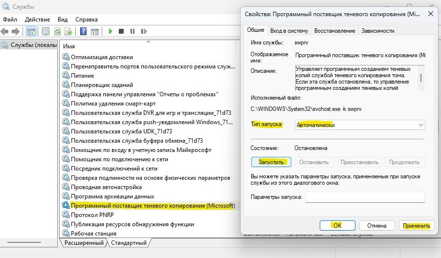441x258 pixels.
Task: Click the Pause Service toolbar icon
Action: tap(132, 31)
